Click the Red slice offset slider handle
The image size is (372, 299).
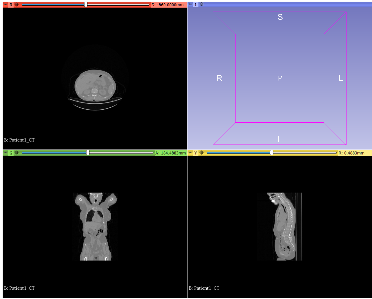(86, 5)
